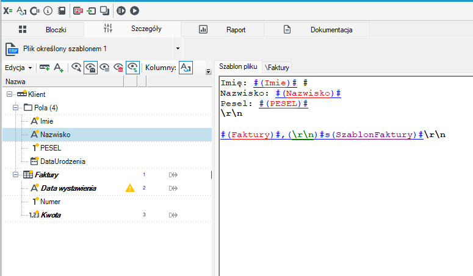
Task: Click the X= variables icon
Action: [8, 11]
